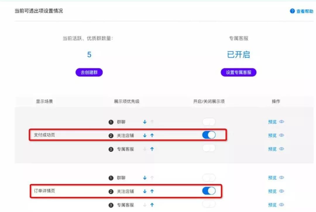The image size is (316, 212).
Task: Turn on 群聊 switch for 订单详情页
Action: tap(209, 178)
